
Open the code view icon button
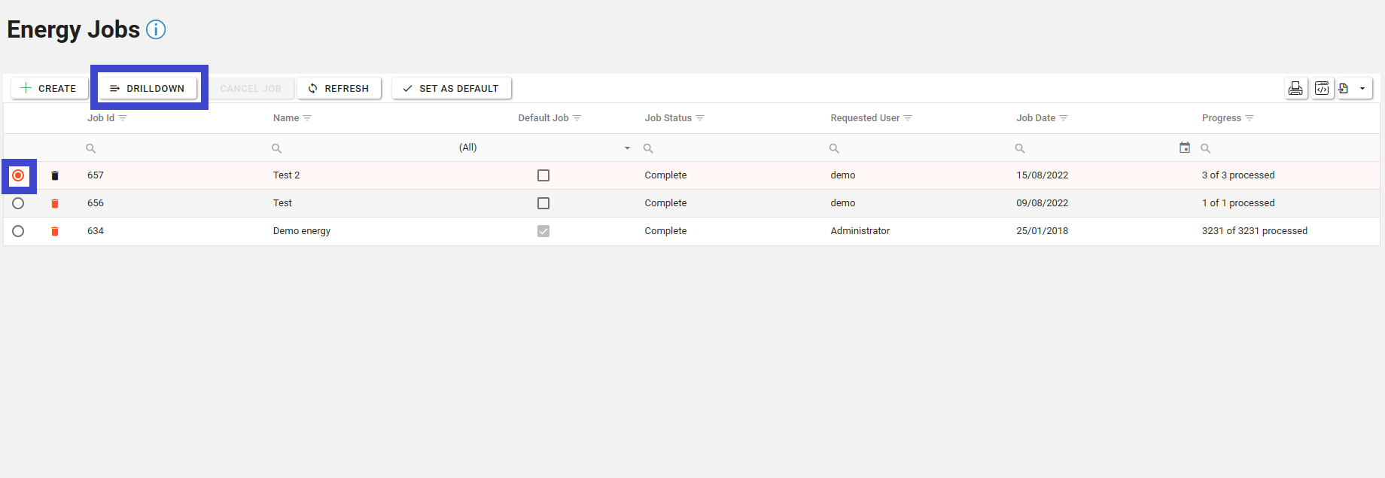pyautogui.click(x=1322, y=89)
